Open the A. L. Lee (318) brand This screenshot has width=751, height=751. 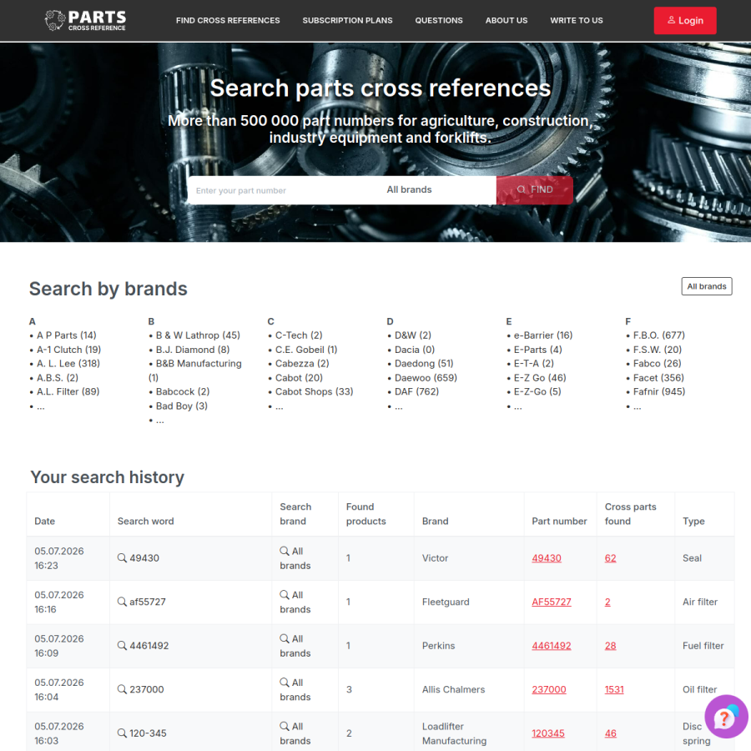click(68, 364)
